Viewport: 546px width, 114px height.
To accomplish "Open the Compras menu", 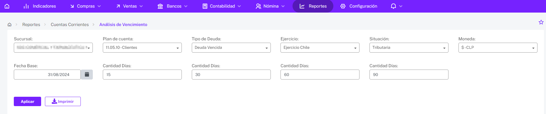I will click(x=85, y=6).
